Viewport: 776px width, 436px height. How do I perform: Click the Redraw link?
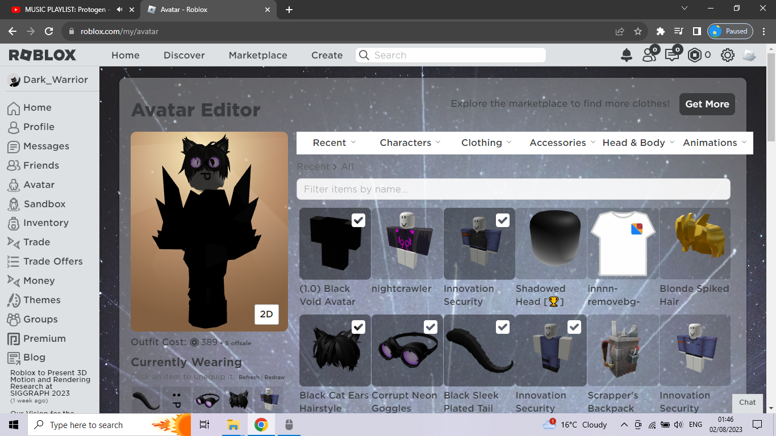(274, 378)
